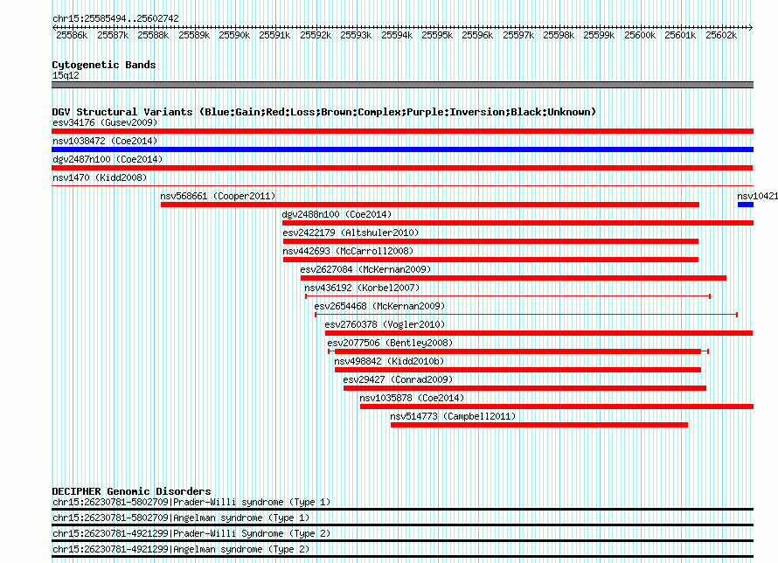Click the esv2422179 (Altshuler2010) label

[x=351, y=233]
